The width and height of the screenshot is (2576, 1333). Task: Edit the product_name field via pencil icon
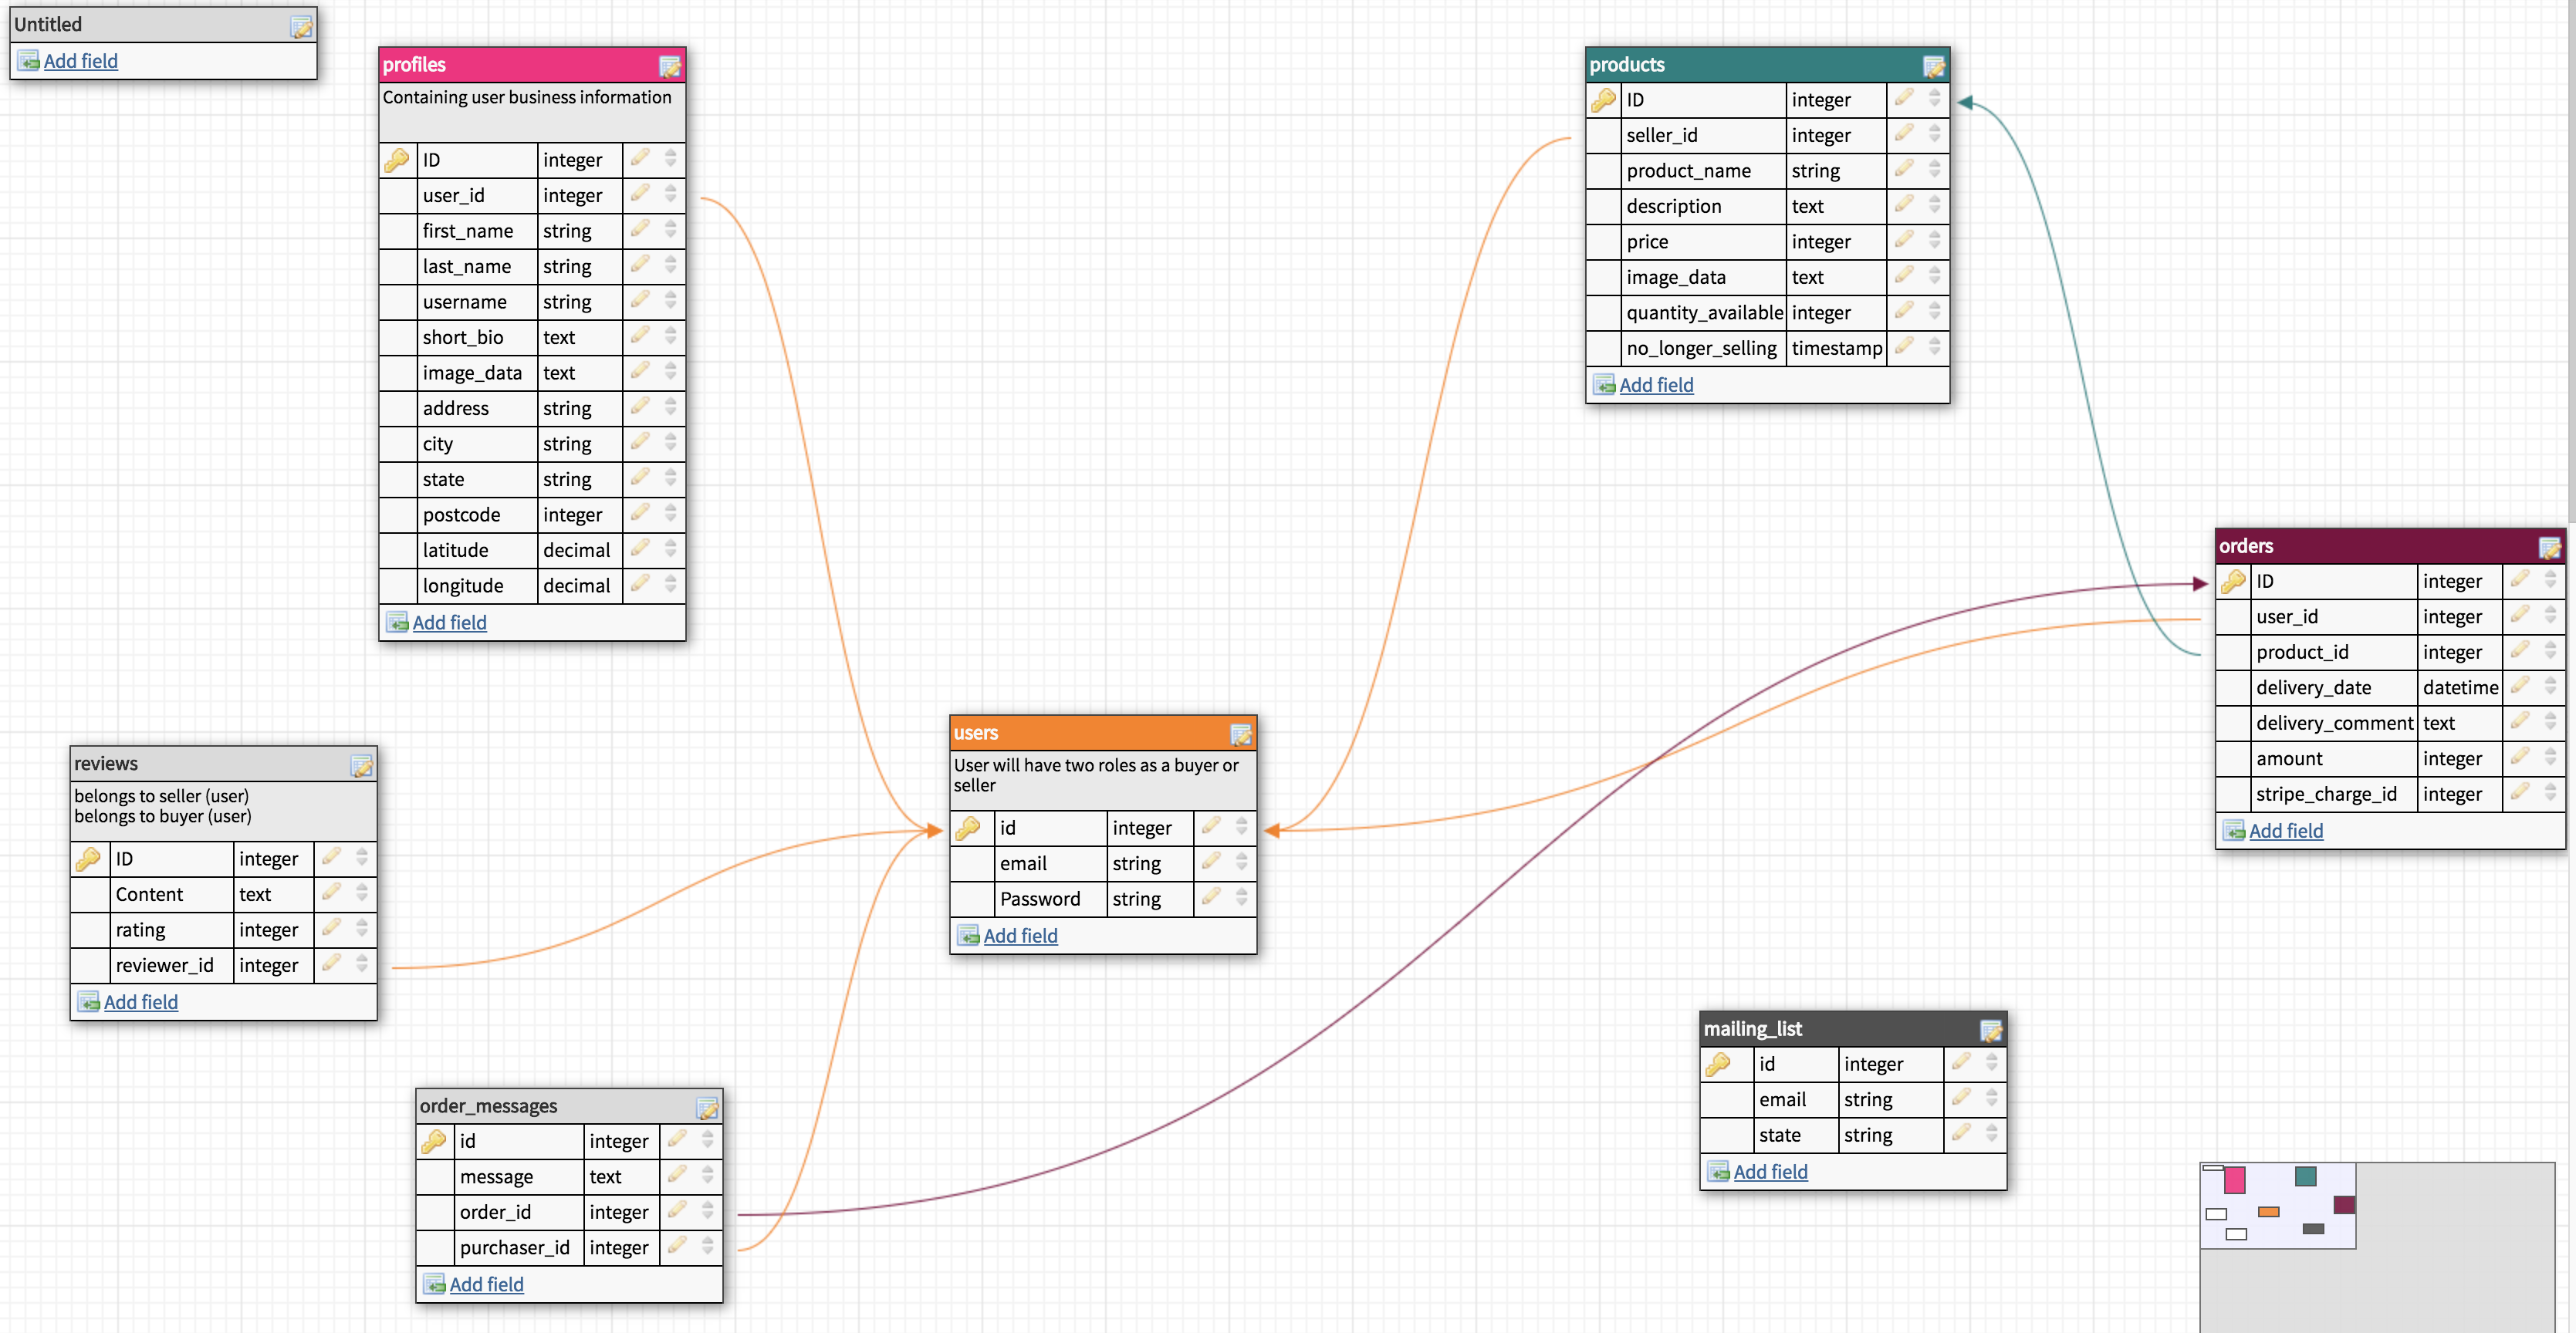[x=1904, y=170]
